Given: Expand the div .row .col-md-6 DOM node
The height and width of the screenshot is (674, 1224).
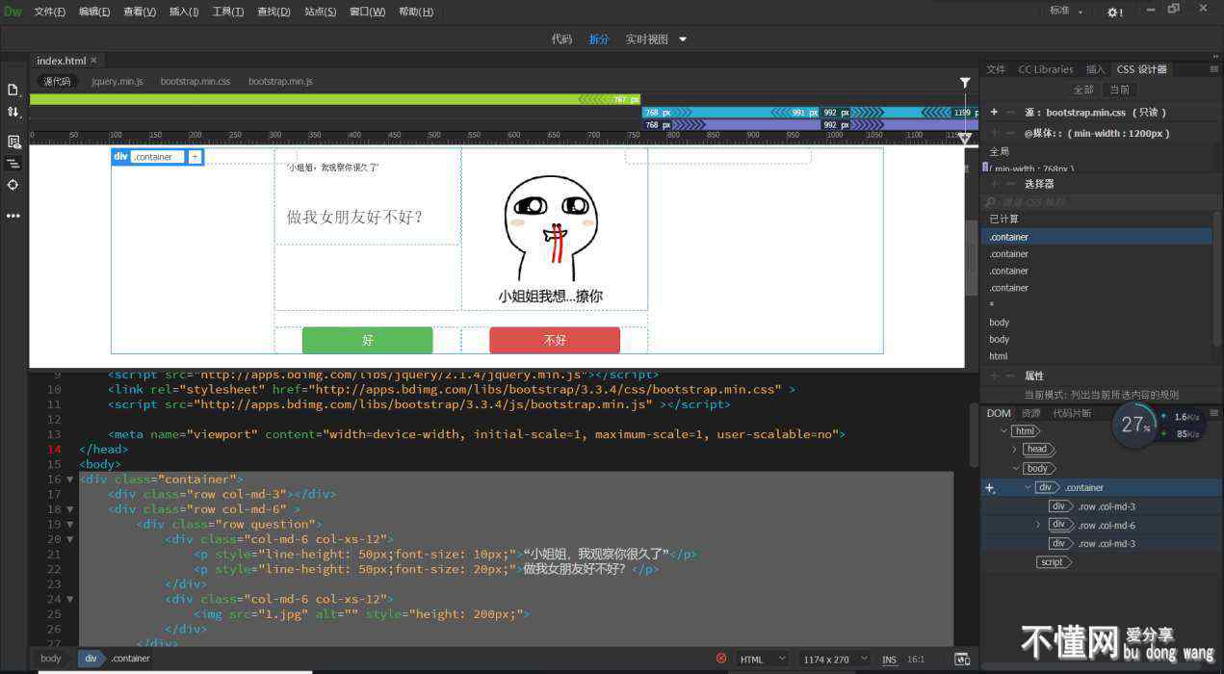Looking at the screenshot, I should pos(1038,525).
